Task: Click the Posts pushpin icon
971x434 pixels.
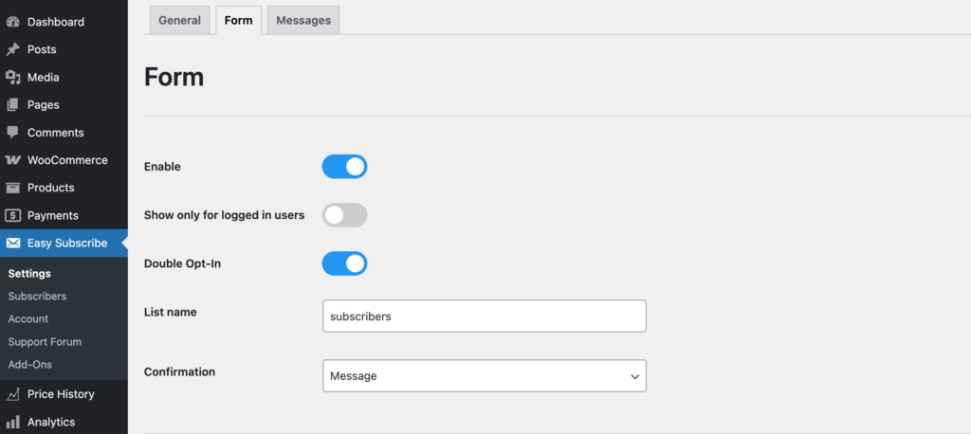Action: click(x=13, y=49)
